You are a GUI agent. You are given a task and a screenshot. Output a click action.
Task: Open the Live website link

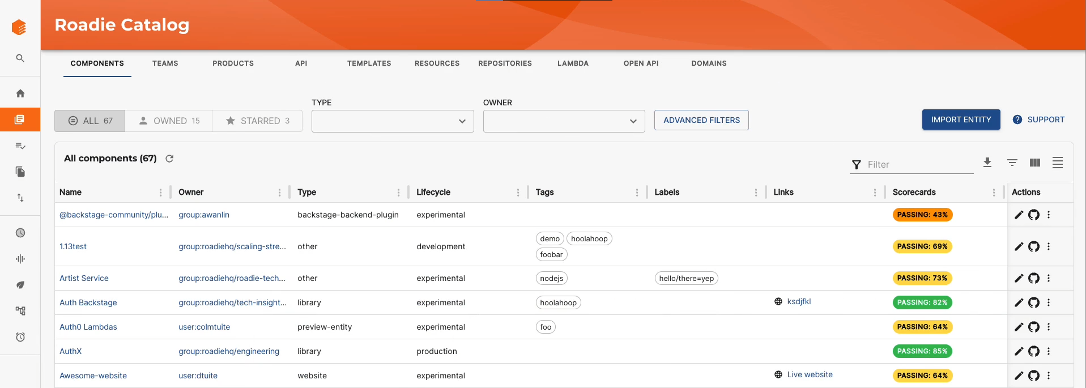(x=810, y=374)
